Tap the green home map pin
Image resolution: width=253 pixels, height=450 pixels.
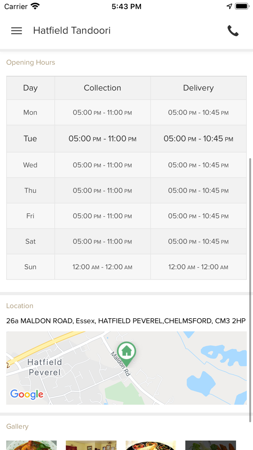[126, 352]
